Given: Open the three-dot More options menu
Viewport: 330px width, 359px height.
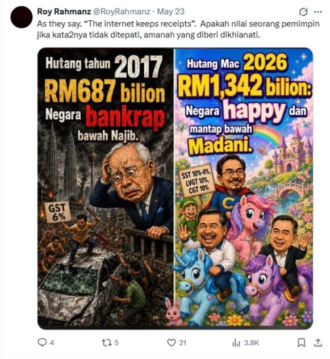Looking at the screenshot, I should (x=318, y=12).
